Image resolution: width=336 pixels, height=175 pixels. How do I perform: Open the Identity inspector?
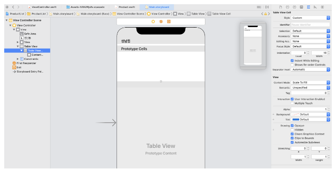(301, 7)
